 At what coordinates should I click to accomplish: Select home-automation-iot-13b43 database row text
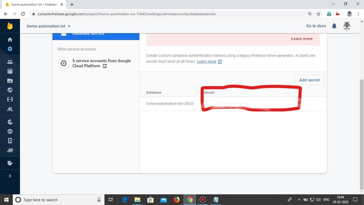(170, 104)
